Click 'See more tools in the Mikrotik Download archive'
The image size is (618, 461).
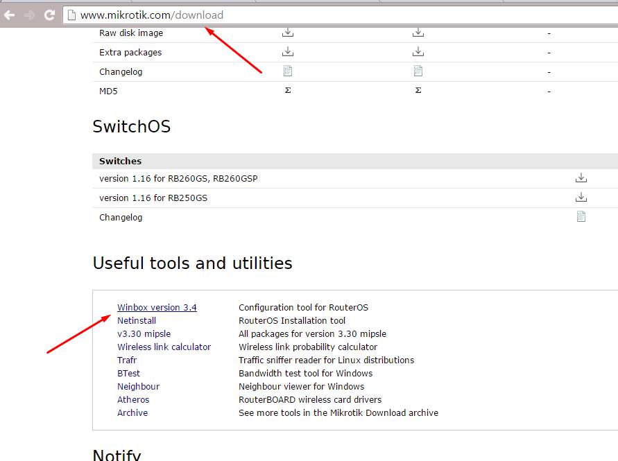click(x=338, y=413)
